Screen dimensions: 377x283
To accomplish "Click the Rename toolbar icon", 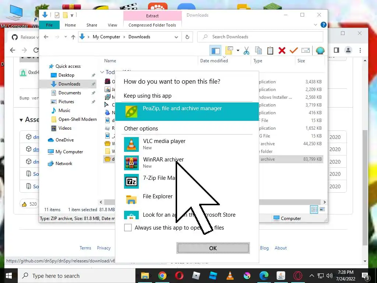I will 305,50.
